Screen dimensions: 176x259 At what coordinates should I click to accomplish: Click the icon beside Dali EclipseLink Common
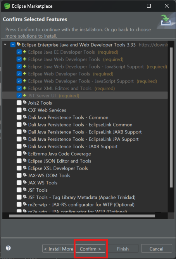point(25,124)
